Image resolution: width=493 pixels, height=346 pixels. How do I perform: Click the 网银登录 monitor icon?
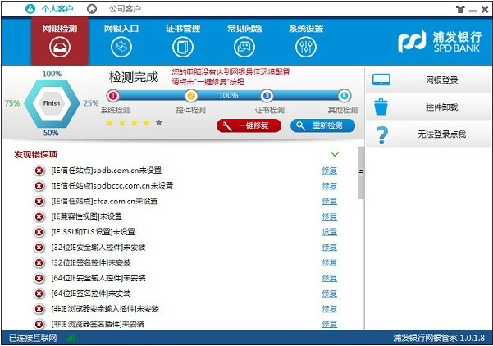point(381,80)
